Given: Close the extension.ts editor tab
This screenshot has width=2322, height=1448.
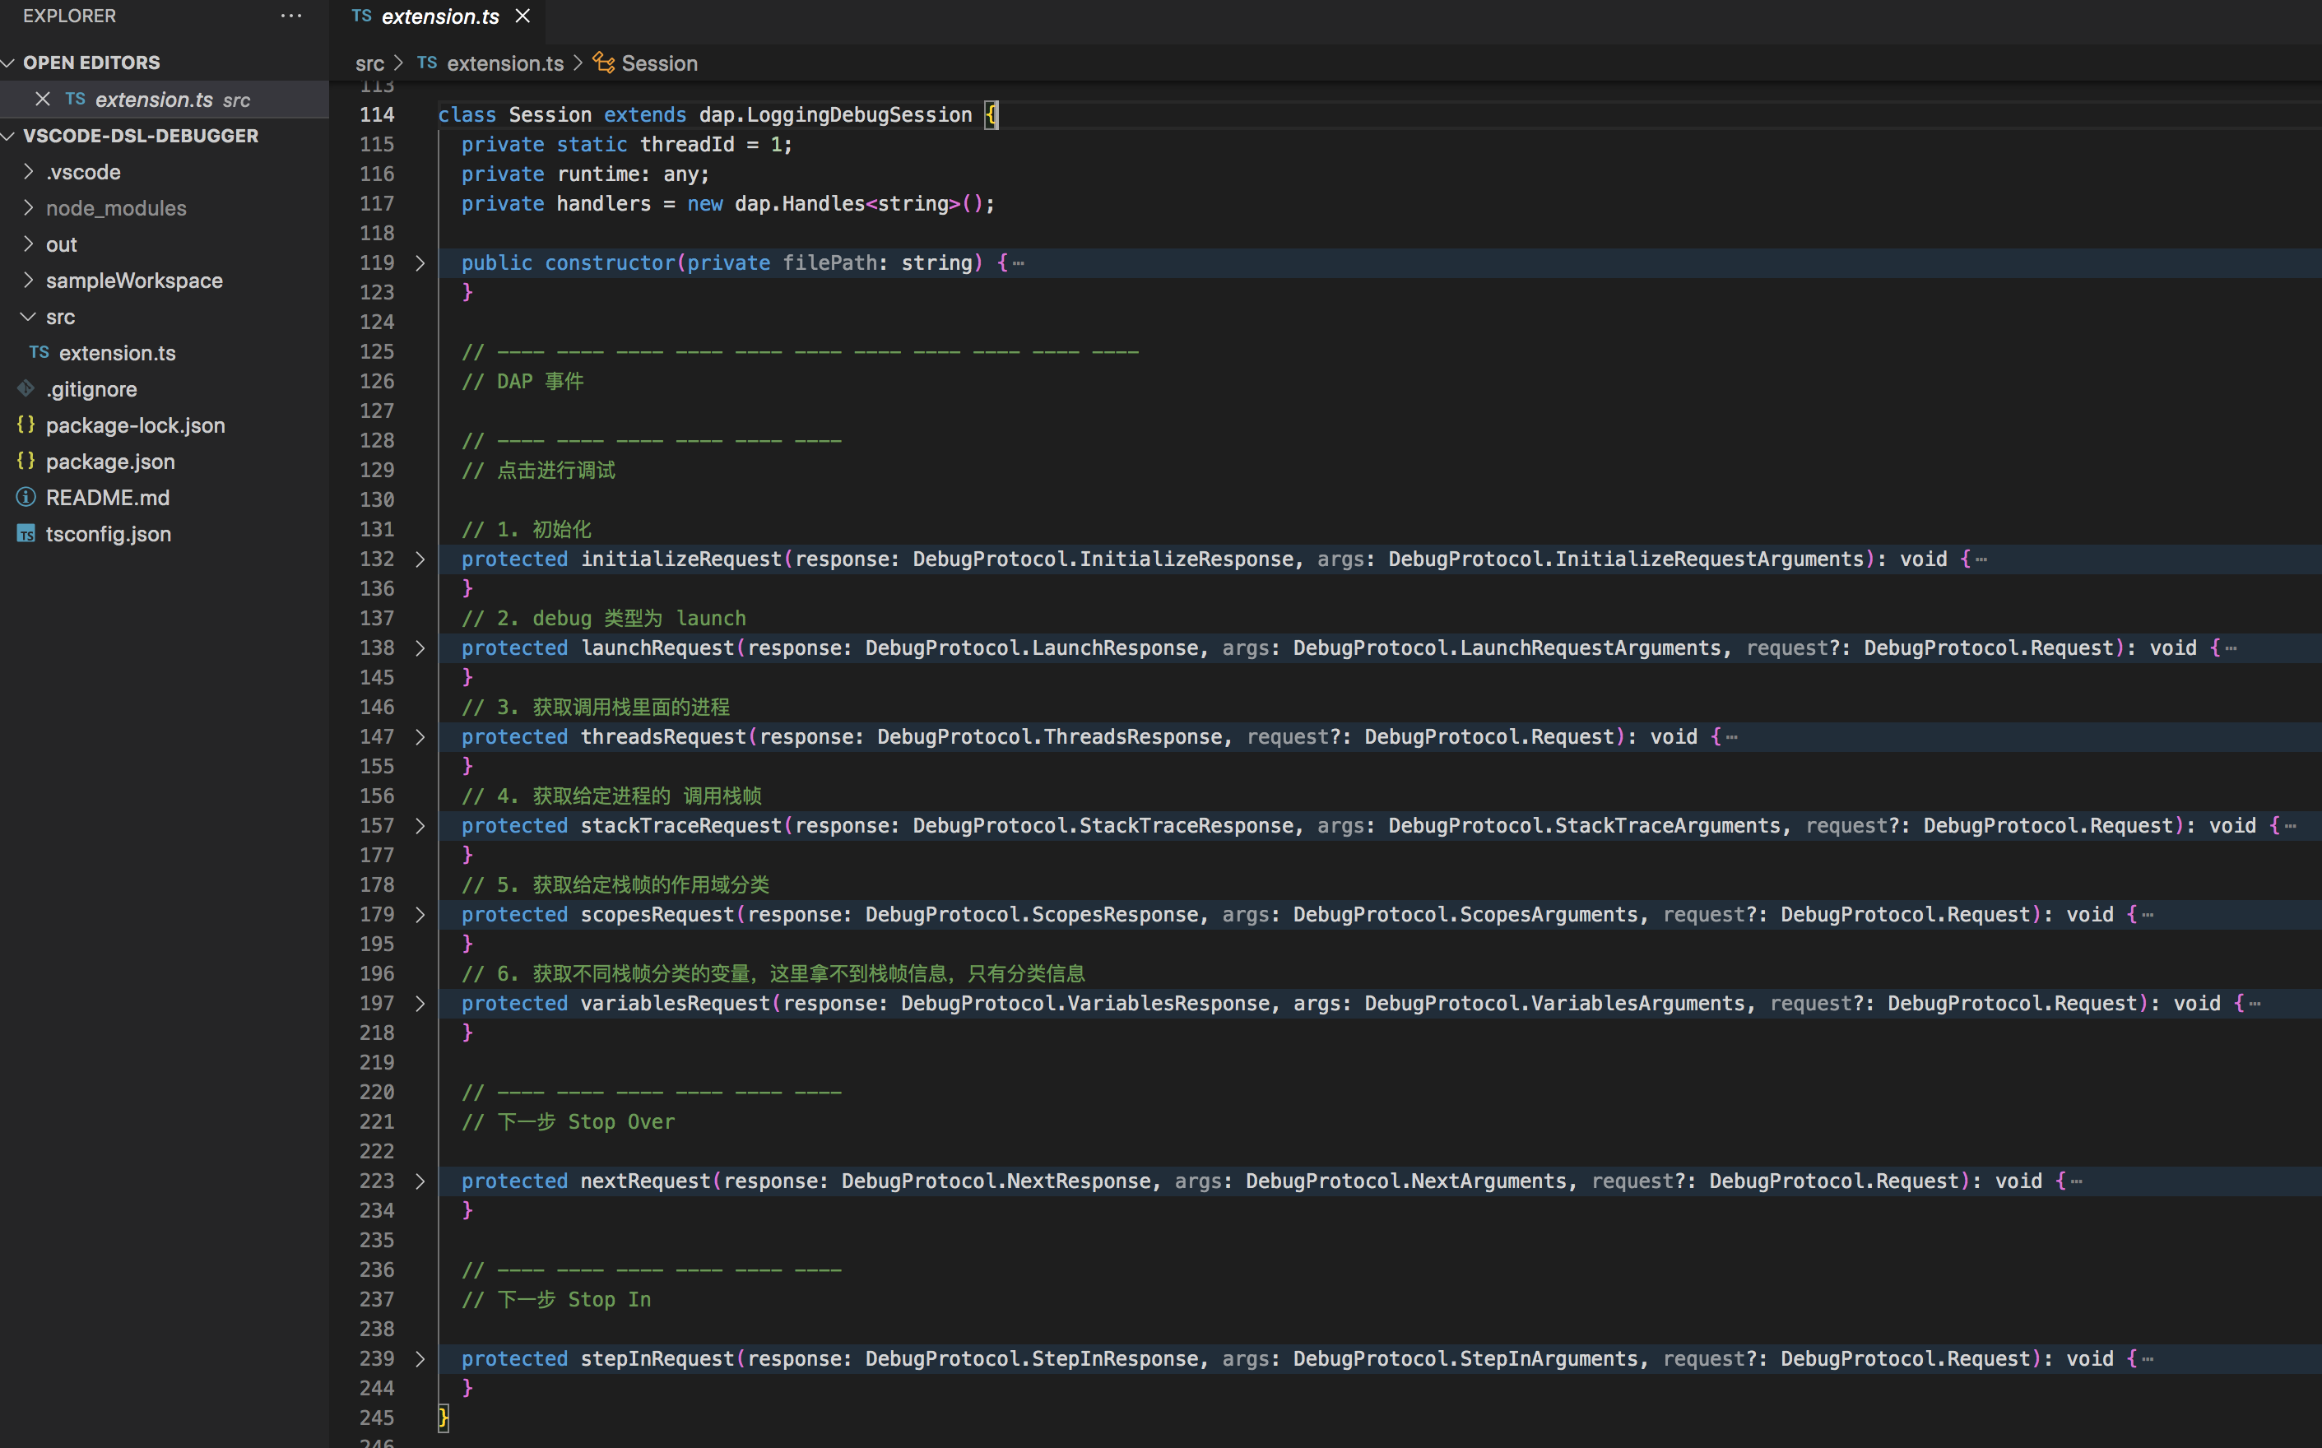Looking at the screenshot, I should 522,16.
